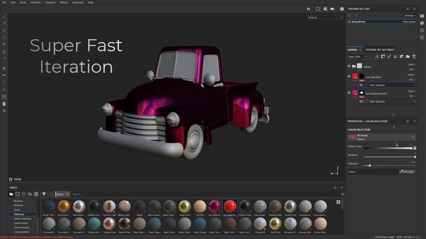Open the history icon on the right sidebar
The width and height of the screenshot is (426, 239).
coord(422,31)
